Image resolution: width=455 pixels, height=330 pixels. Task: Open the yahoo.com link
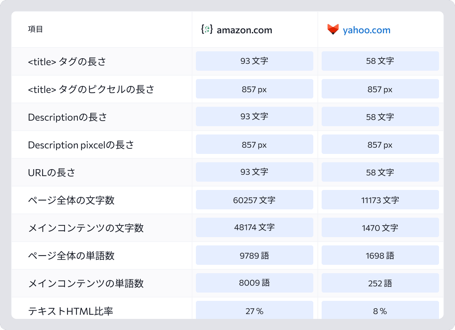(x=366, y=30)
